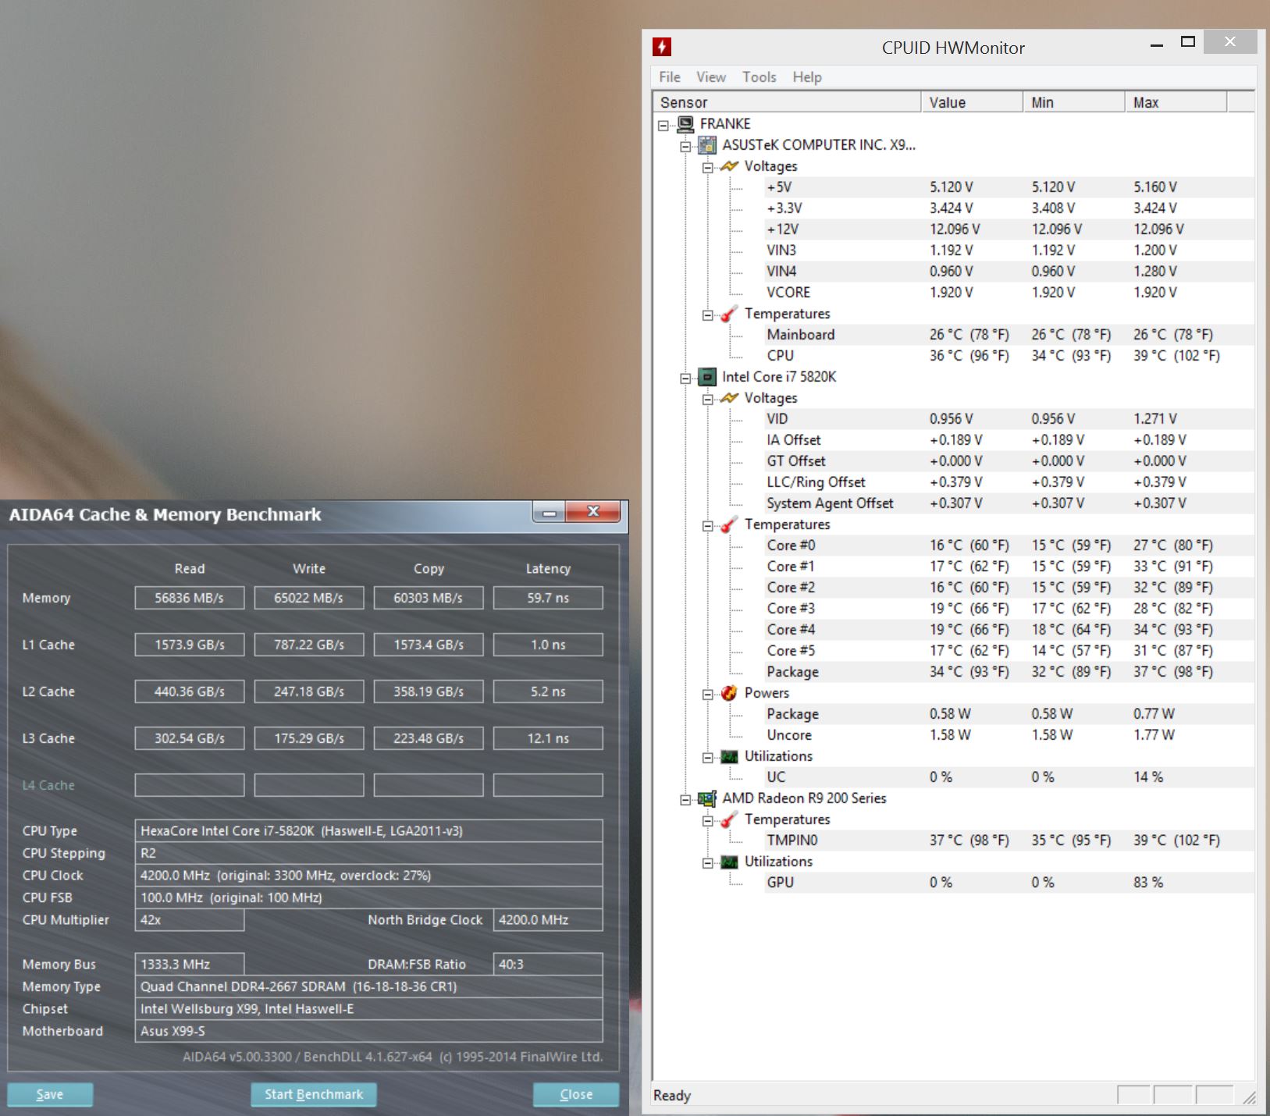The height and width of the screenshot is (1116, 1270).
Task: Click the Memory Latency field showing 59.7 ns
Action: (x=548, y=598)
